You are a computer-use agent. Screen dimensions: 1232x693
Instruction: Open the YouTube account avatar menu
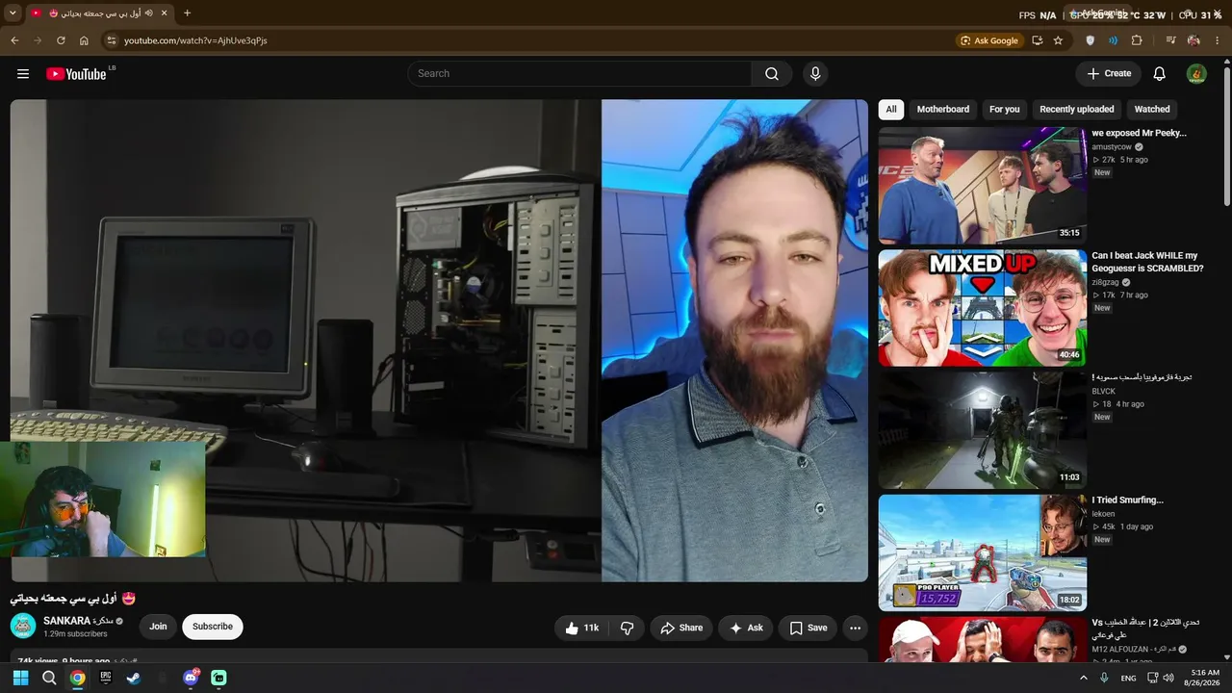tap(1196, 74)
